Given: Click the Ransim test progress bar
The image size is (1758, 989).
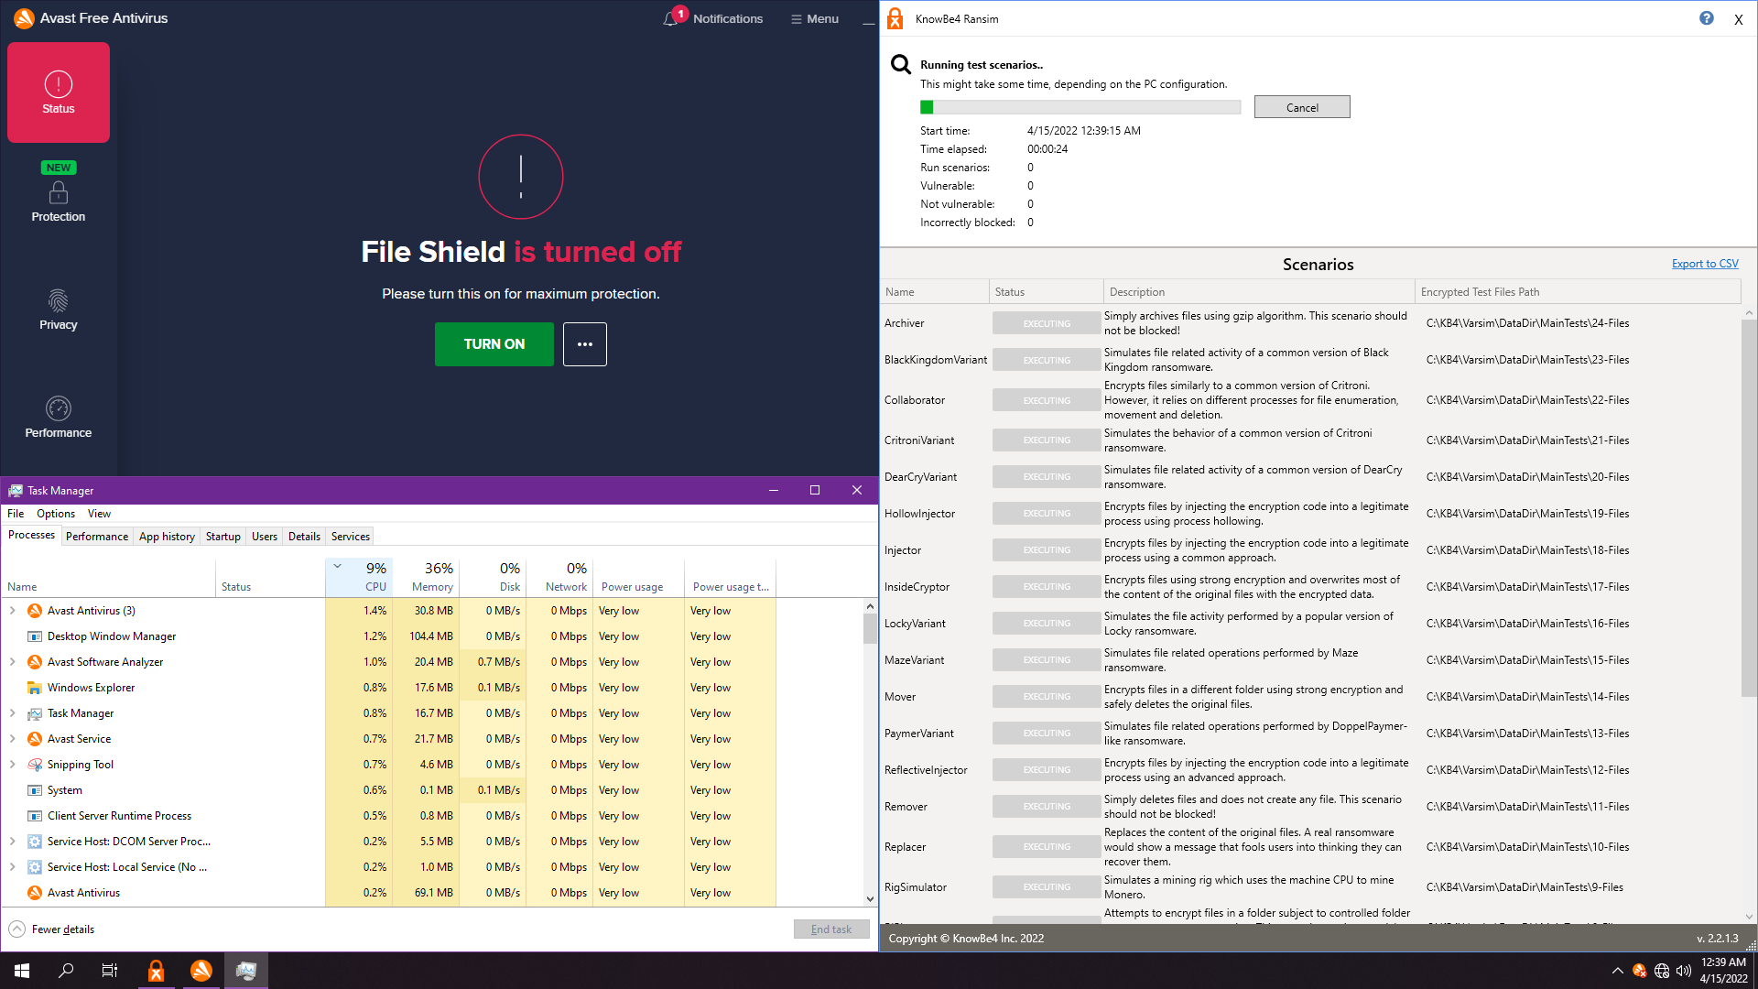Looking at the screenshot, I should 1080,107.
